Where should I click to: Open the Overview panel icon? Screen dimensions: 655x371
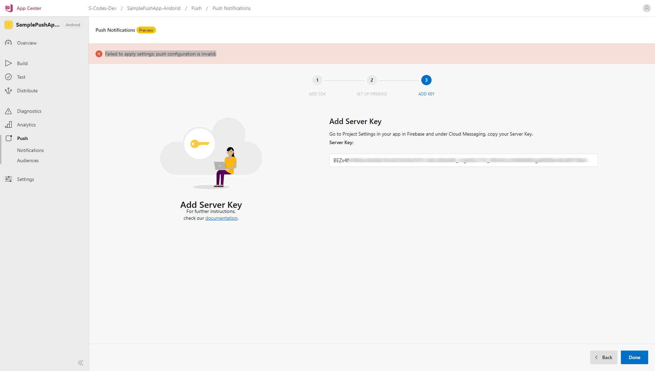[x=8, y=43]
